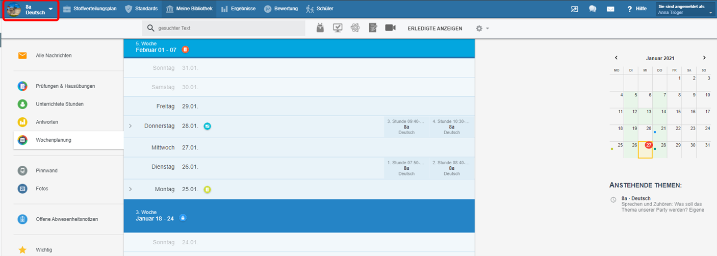Click the Wochenplanung calendar icon
717x256 pixels.
point(22,140)
